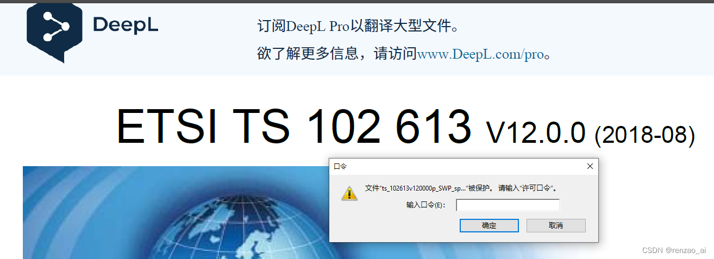Select the ETSI TS 102 613 title text
The image size is (714, 259).
point(294,126)
